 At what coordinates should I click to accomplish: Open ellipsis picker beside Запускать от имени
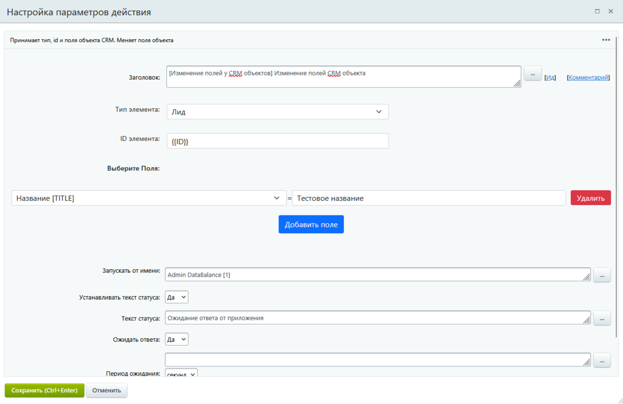pos(602,275)
